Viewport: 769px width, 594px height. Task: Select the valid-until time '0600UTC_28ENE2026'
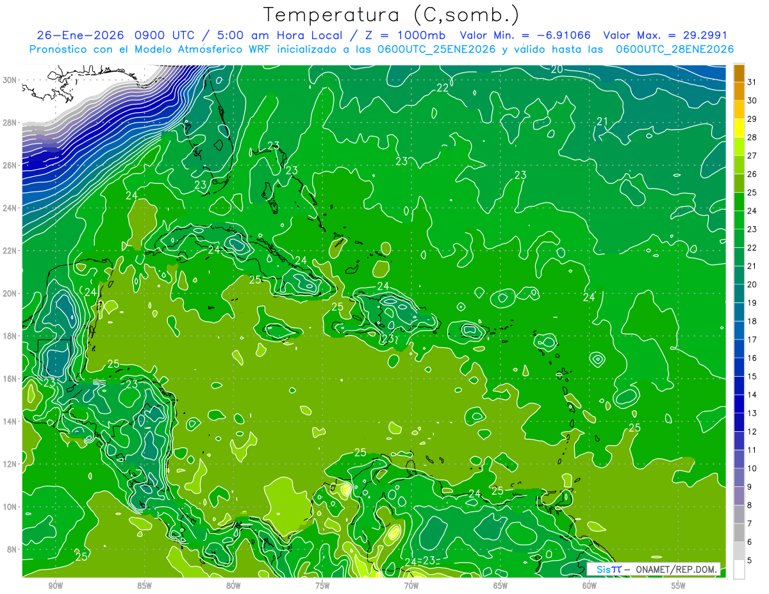[x=674, y=49]
